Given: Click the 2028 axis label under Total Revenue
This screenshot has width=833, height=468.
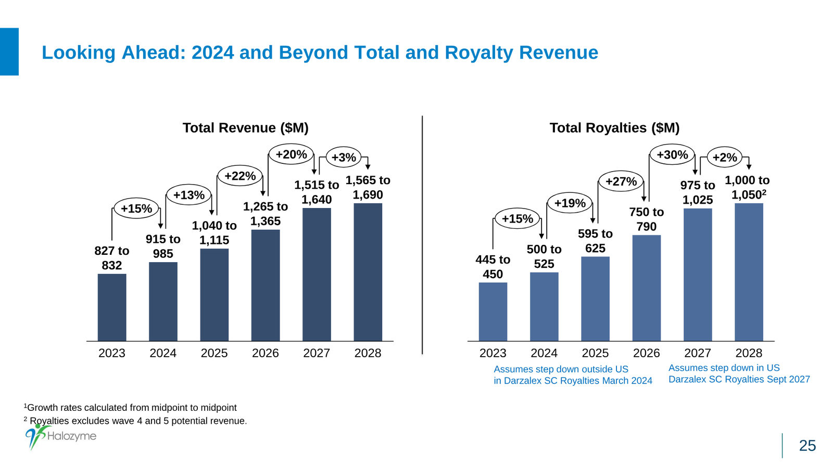Looking at the screenshot, I should point(368,353).
